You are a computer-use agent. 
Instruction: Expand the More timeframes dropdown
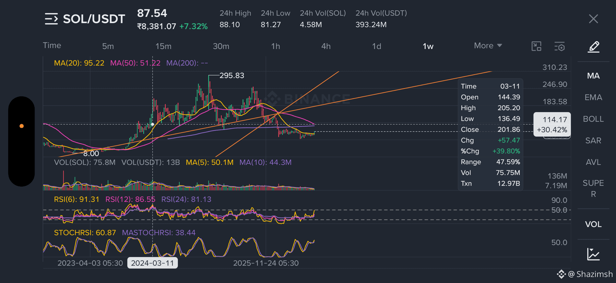(x=488, y=46)
